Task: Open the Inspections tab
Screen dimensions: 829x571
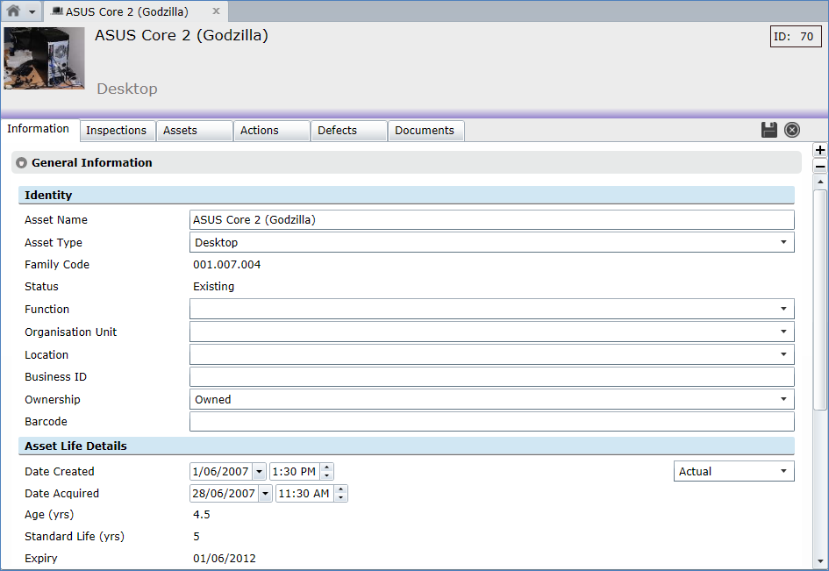Action: pos(117,131)
